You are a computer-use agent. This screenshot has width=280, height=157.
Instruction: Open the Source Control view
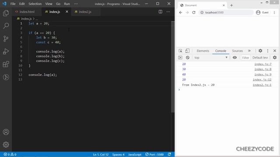6,39
